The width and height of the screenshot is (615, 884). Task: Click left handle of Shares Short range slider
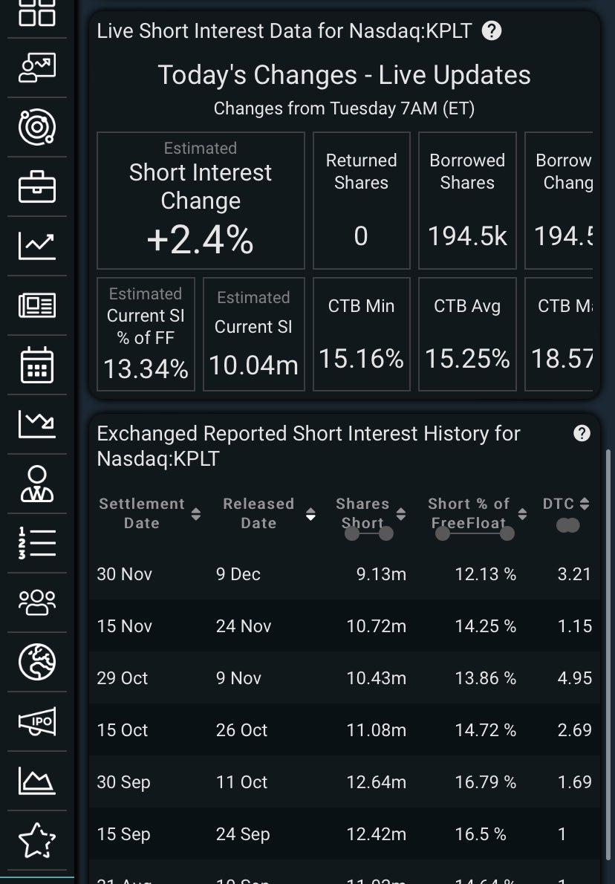click(x=352, y=533)
